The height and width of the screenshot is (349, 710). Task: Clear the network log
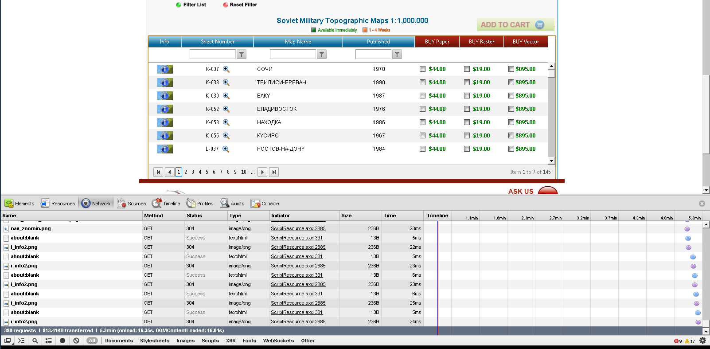[x=76, y=341]
